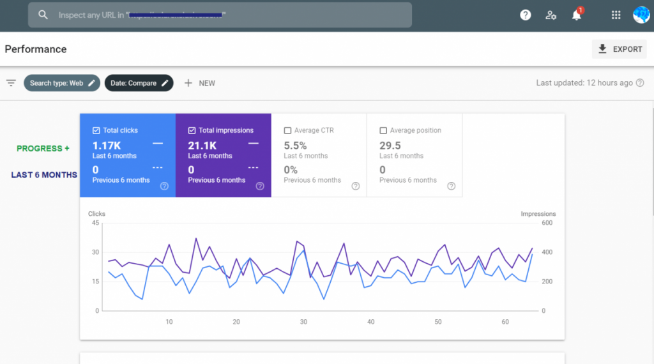Click the EXPORT button

tap(620, 49)
